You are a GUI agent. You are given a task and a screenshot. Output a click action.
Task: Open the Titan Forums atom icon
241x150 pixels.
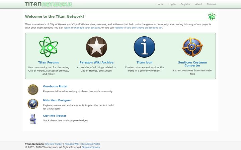tap(49, 47)
